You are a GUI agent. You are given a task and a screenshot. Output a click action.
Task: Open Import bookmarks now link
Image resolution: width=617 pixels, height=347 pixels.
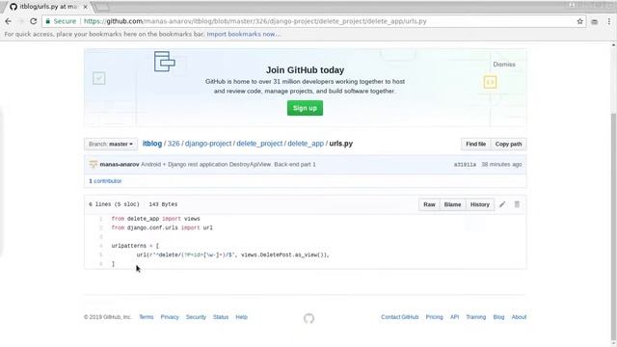click(x=244, y=35)
